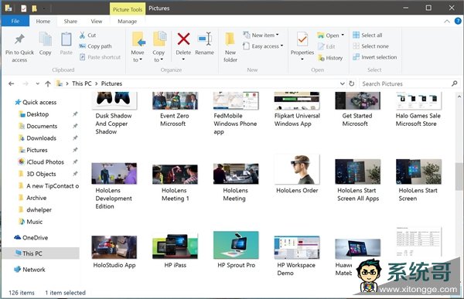Open Explorer help
The width and height of the screenshot is (464, 299).
pos(458,21)
